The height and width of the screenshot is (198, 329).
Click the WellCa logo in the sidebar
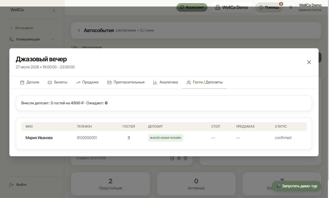(x=17, y=10)
